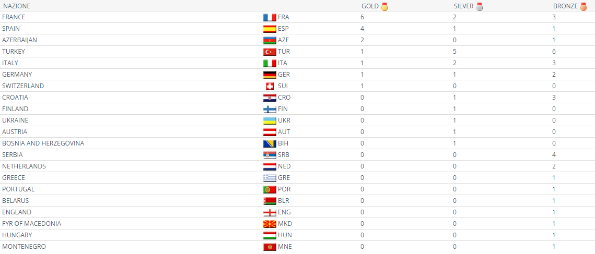Click the Croatia flag icon

pos(270,98)
